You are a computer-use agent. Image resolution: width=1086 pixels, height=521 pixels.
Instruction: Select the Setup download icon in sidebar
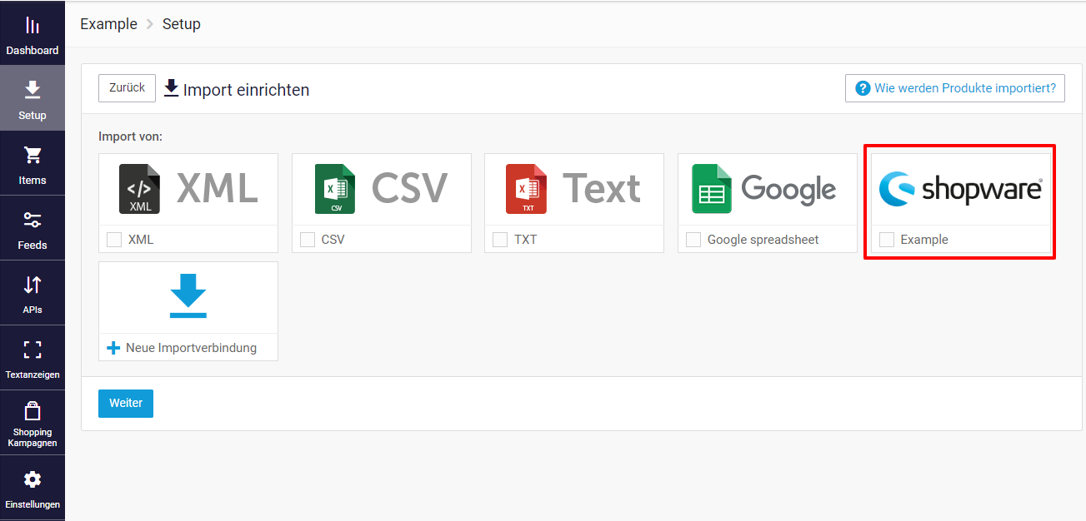point(33,90)
